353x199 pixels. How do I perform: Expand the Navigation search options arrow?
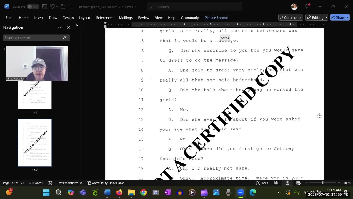click(68, 38)
